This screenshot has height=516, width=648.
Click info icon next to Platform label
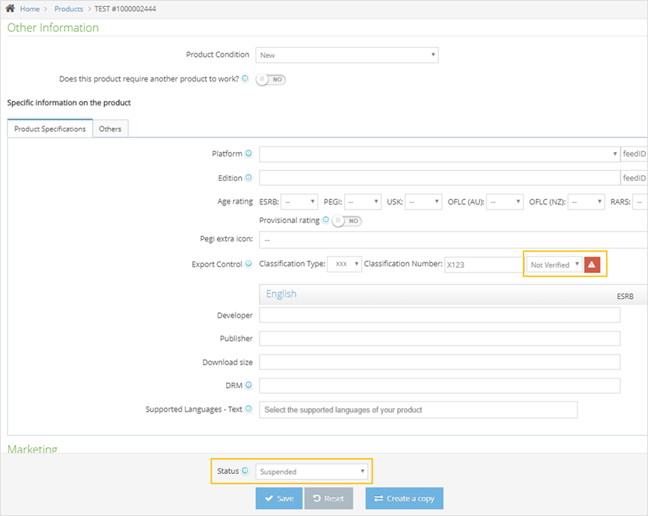point(249,154)
